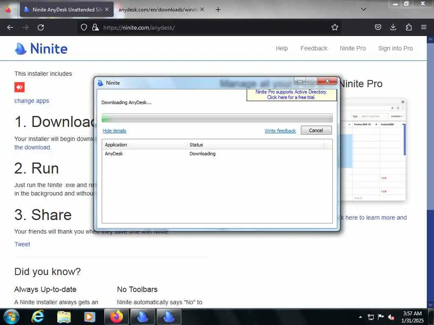
Task: Expand the list all tabs chevron
Action: tap(364, 9)
